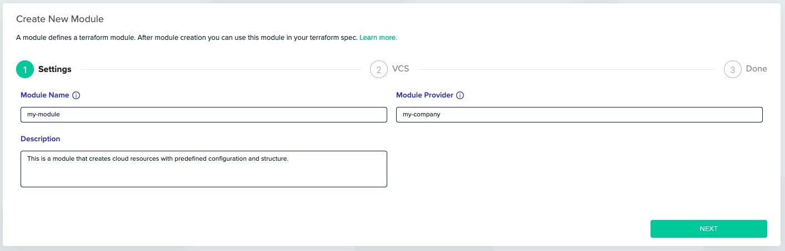Click the progress line between VCS and Done
This screenshot has height=251, width=785.
(567, 69)
